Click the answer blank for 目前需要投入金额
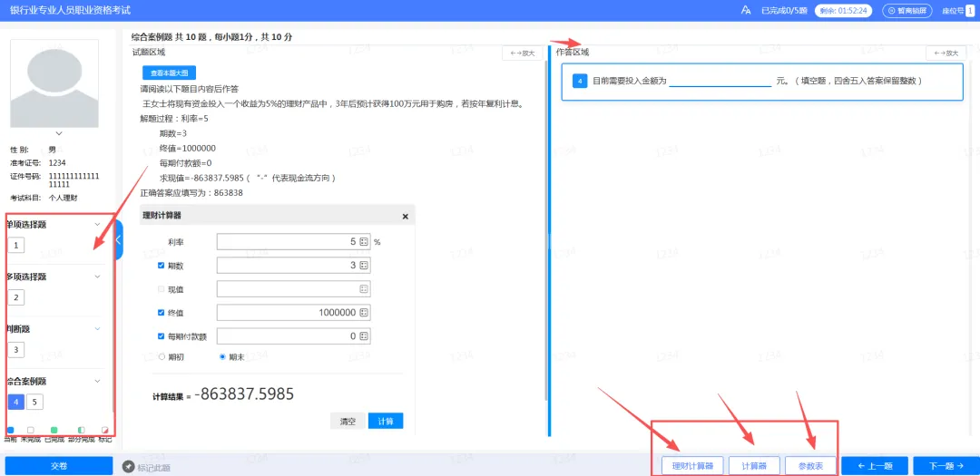This screenshot has width=980, height=476. (720, 82)
